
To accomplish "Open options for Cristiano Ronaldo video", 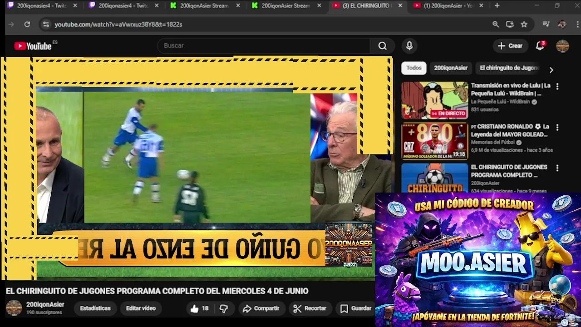I will coord(557,127).
